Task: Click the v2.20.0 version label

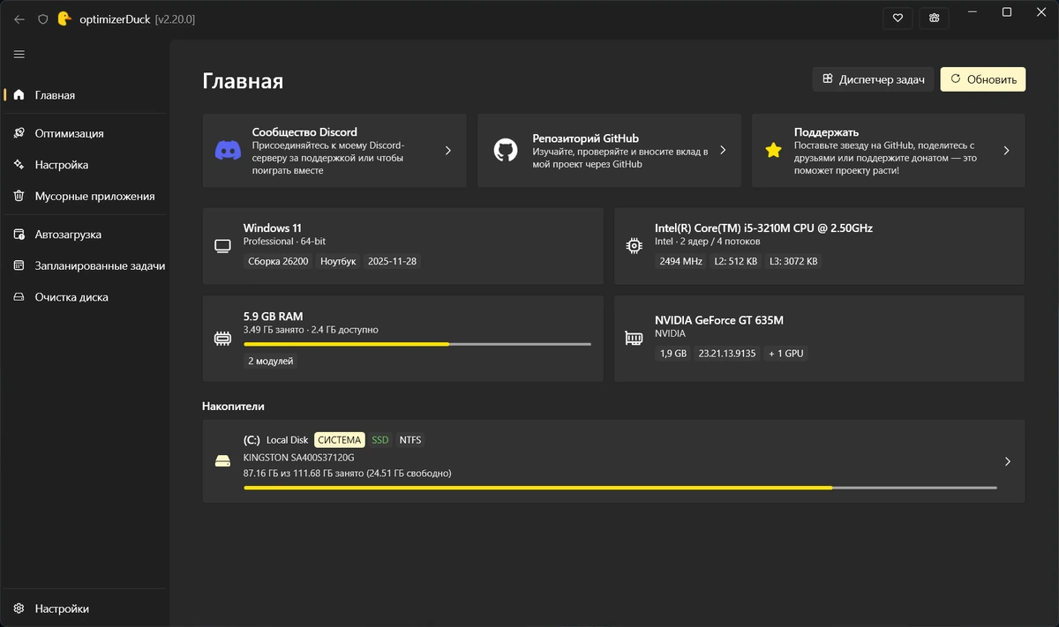Action: click(175, 19)
